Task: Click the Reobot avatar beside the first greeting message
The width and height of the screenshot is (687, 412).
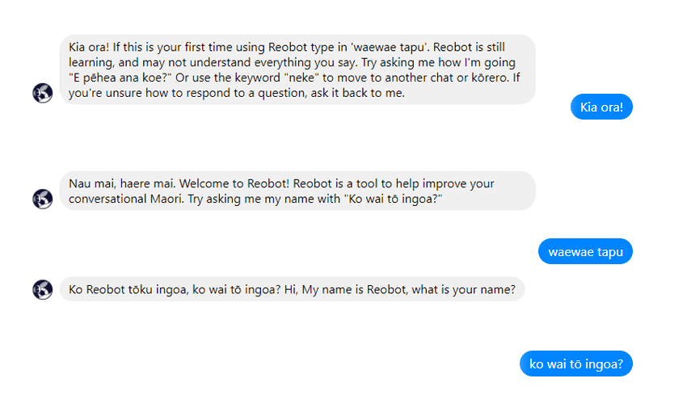Action: tap(43, 93)
